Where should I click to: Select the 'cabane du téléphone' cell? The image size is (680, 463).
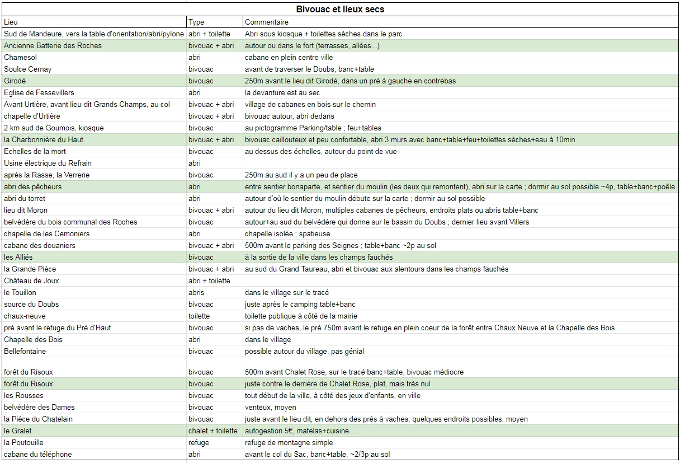pyautogui.click(x=95, y=455)
